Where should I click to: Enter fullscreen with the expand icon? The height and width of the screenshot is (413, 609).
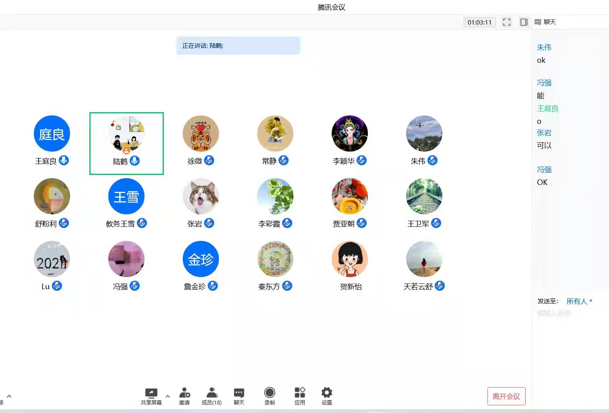tap(506, 22)
